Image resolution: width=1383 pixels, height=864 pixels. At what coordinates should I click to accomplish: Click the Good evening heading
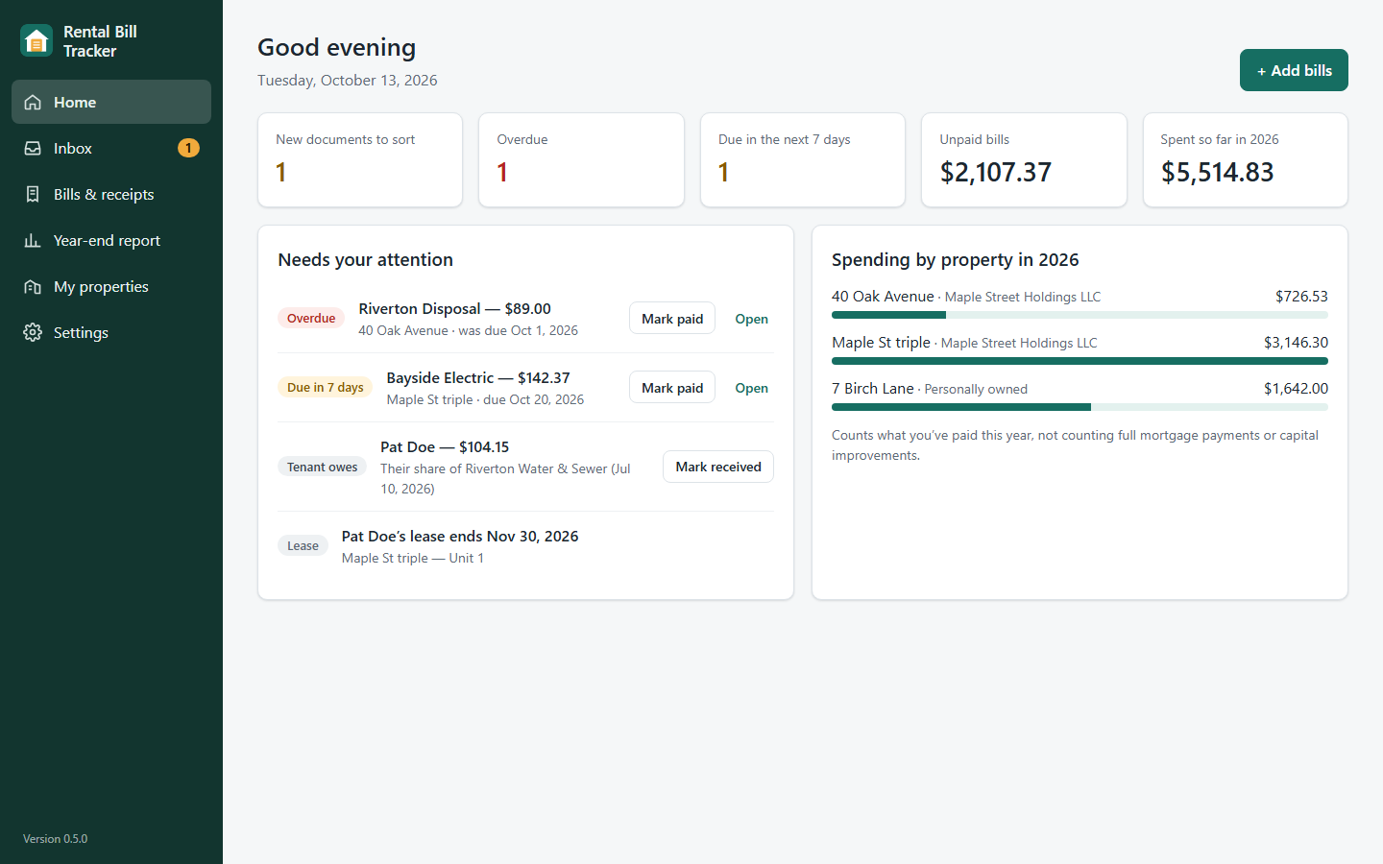[336, 47]
